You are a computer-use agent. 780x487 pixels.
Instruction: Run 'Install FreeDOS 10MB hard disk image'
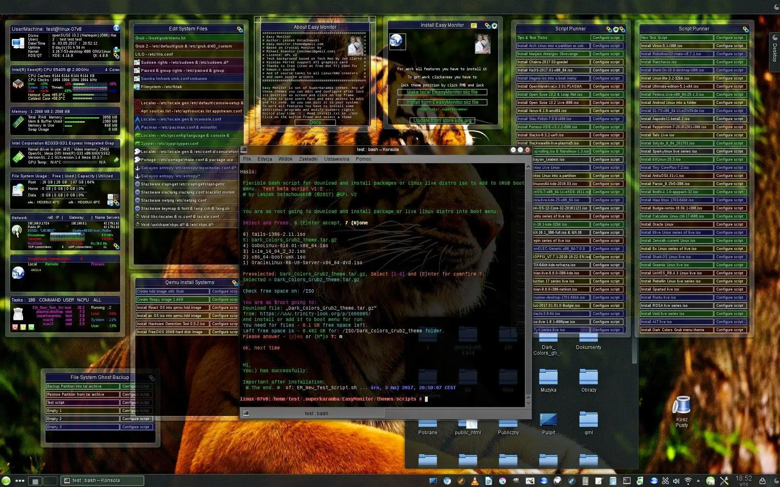point(172,332)
